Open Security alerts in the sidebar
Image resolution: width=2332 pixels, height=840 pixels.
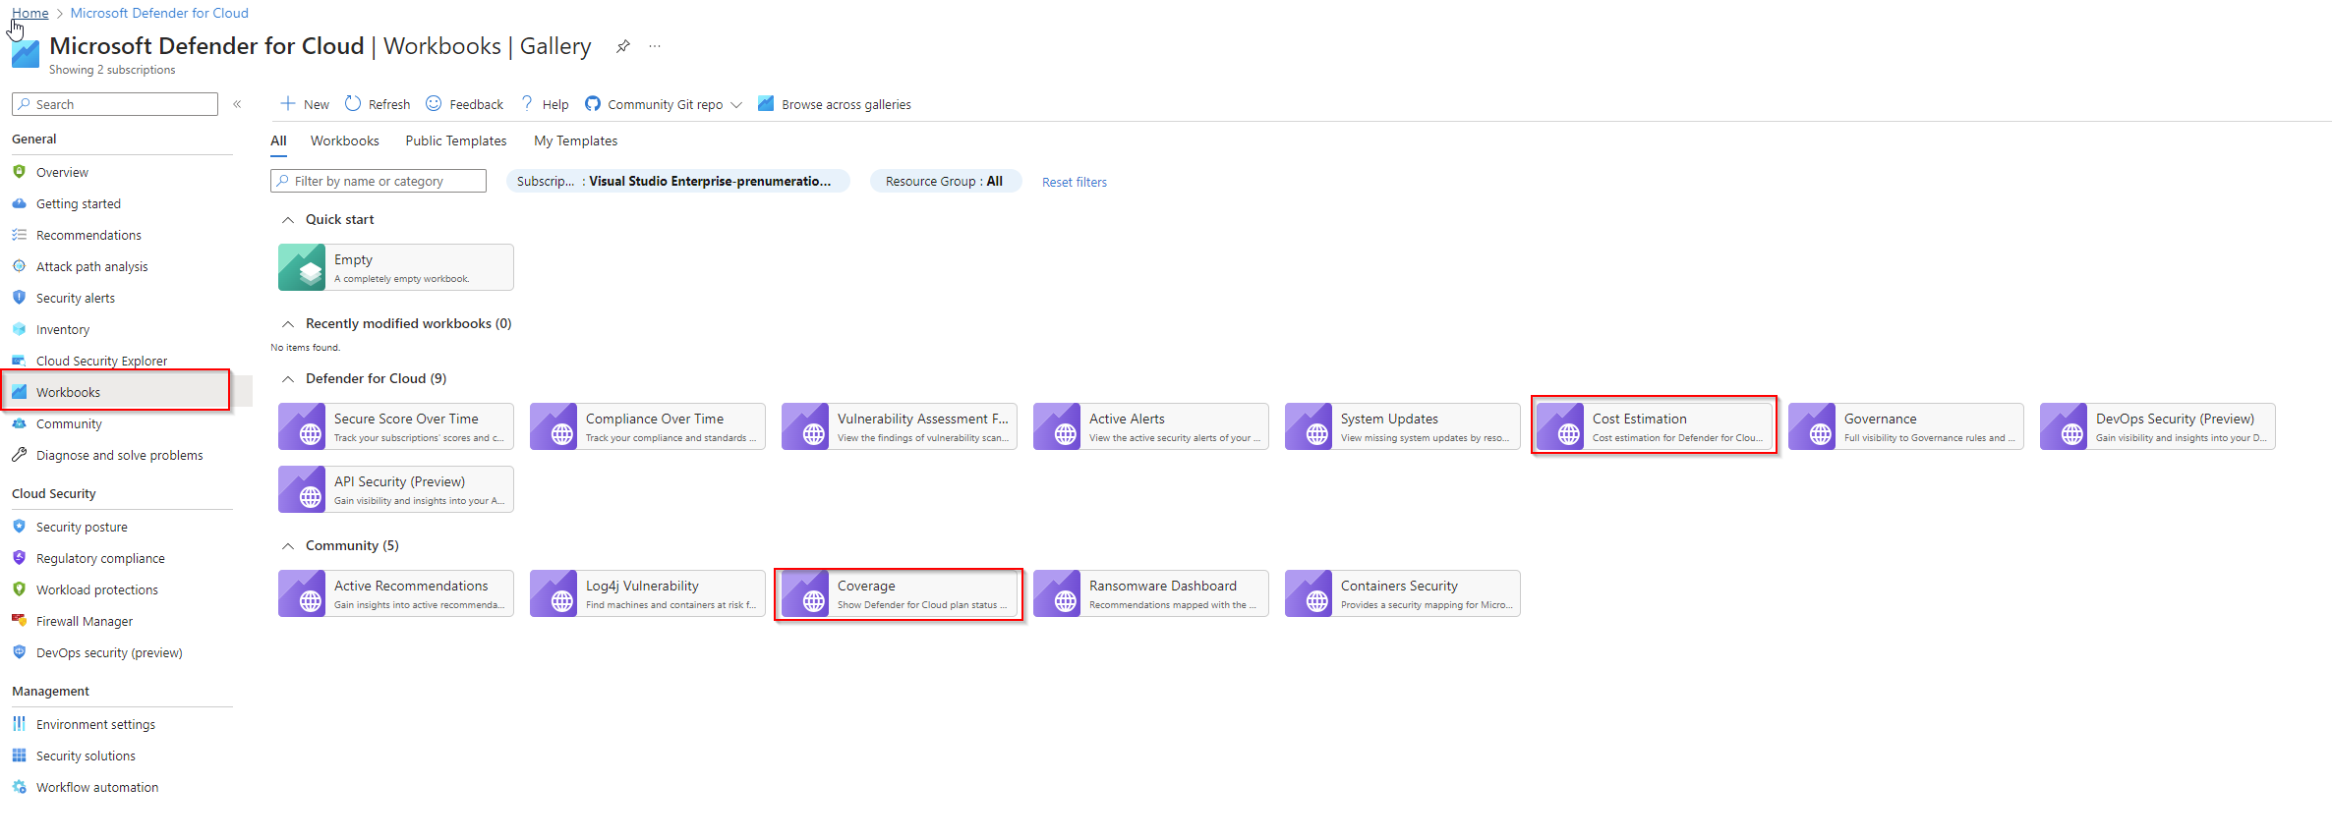[x=76, y=299]
